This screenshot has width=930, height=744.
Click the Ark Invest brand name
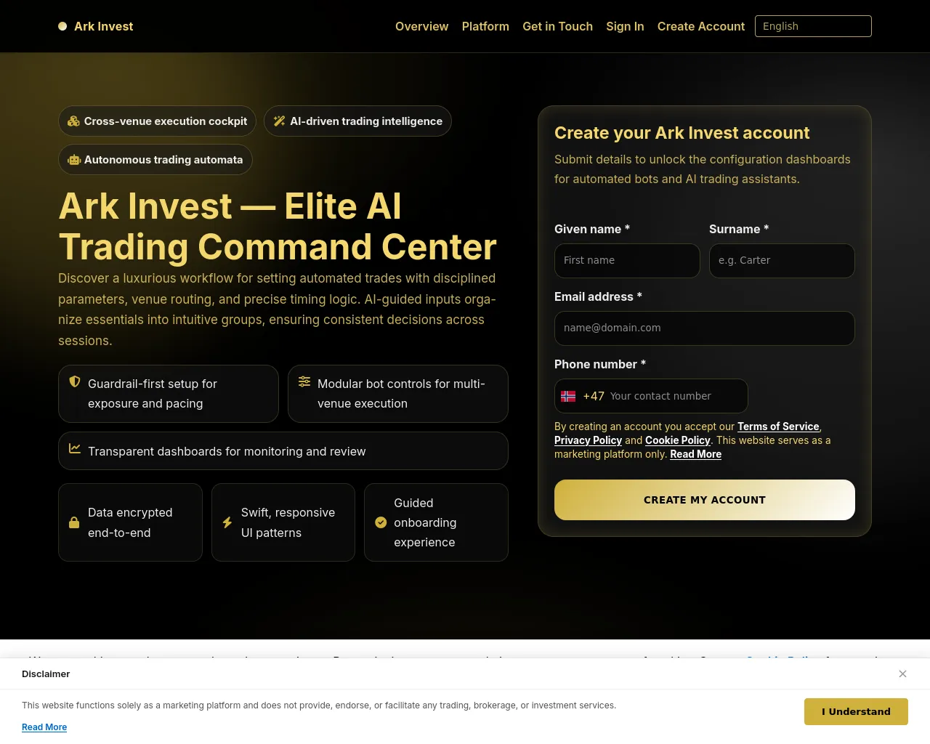[x=104, y=26]
